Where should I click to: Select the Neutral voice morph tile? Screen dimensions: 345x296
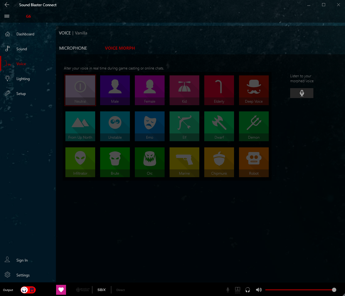click(80, 90)
